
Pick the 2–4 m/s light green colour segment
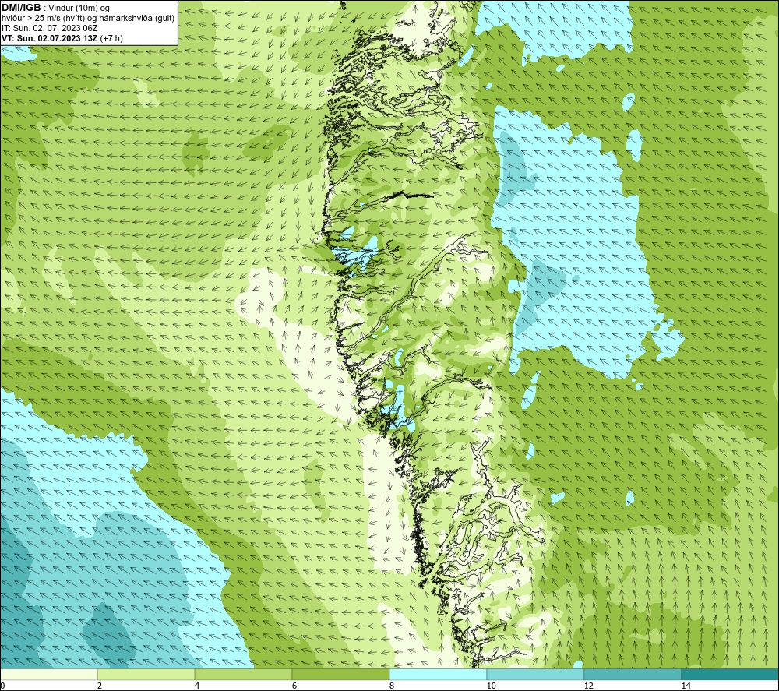point(146,674)
